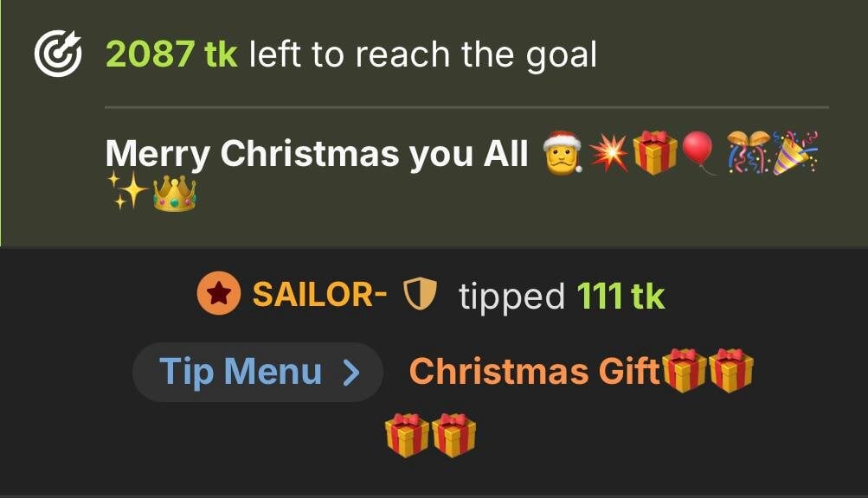Click the left gift emoji on bottom row
Viewport: 868px width, 498px height.
[x=407, y=436]
